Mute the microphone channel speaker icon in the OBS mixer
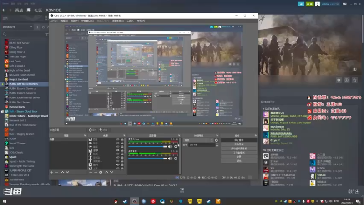This screenshot has height=205, width=364. coord(170,146)
